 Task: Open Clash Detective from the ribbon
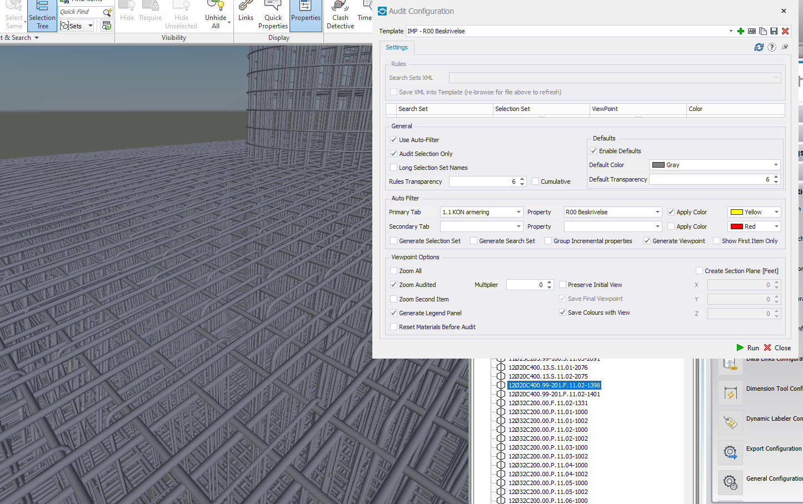coord(340,16)
